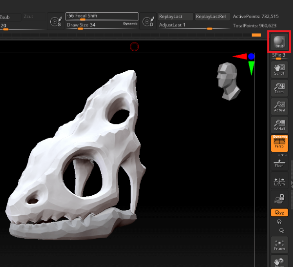Click the brush S symmetric icon

(x=56, y=21)
